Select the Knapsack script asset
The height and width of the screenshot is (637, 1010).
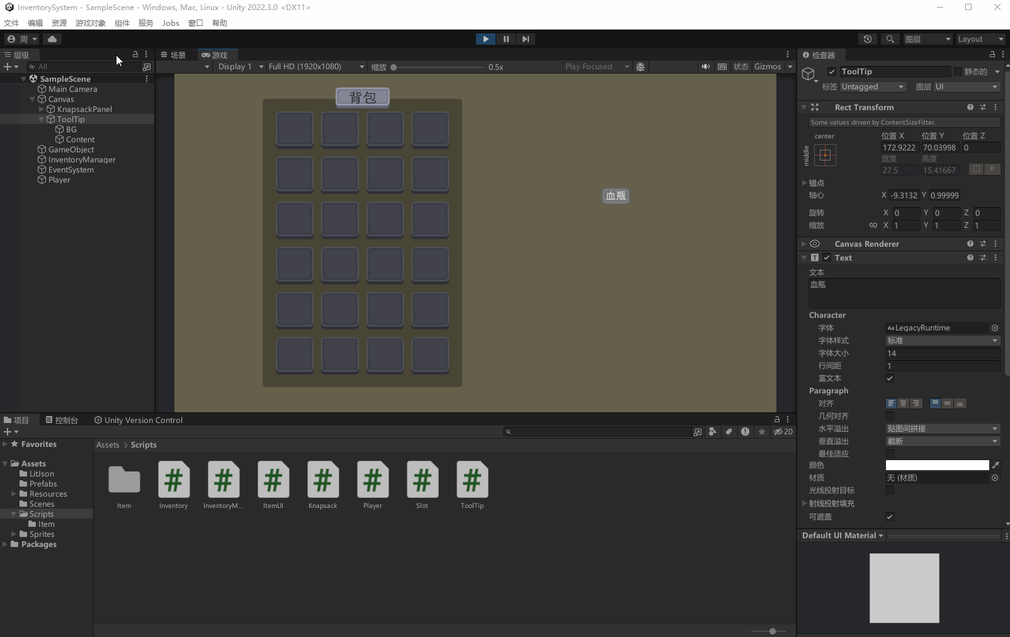322,482
